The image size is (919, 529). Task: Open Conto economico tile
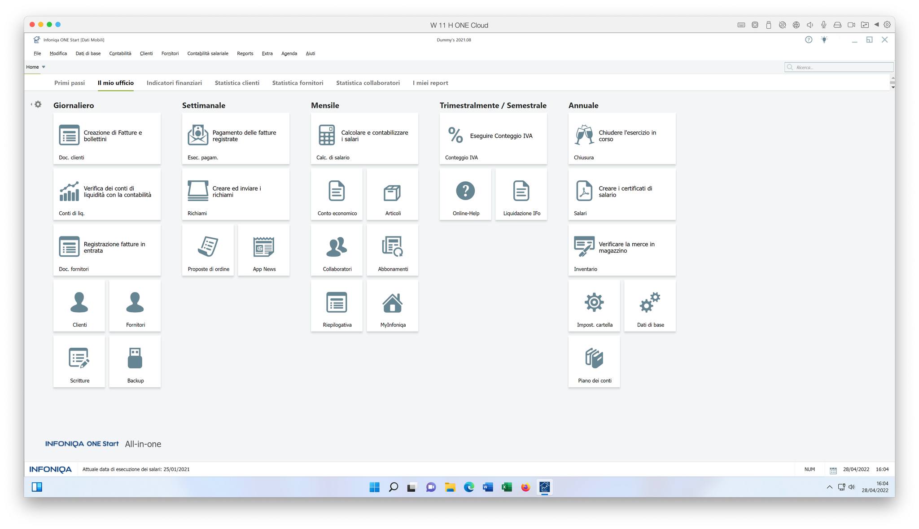tap(337, 194)
